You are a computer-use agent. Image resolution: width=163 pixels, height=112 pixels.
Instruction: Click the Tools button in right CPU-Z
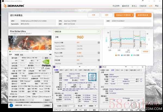point(122,110)
